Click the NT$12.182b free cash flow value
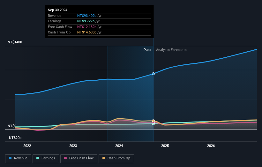 click(x=87, y=27)
